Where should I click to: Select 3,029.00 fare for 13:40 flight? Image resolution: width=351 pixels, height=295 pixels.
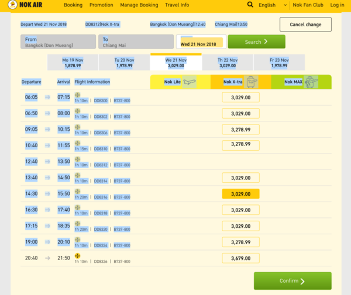tap(240, 178)
